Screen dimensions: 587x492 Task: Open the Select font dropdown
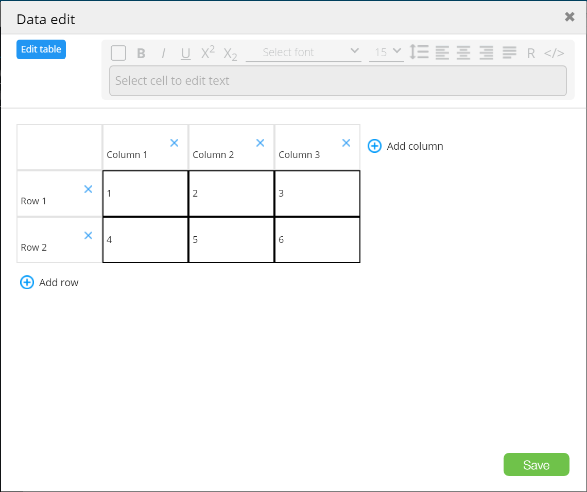coord(303,52)
